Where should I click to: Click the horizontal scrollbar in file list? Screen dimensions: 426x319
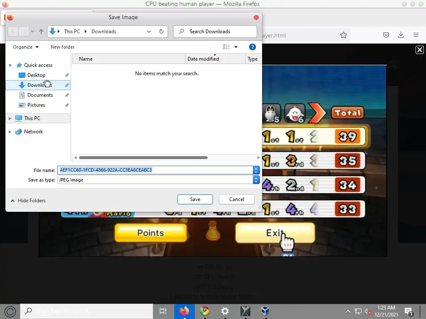[143, 157]
